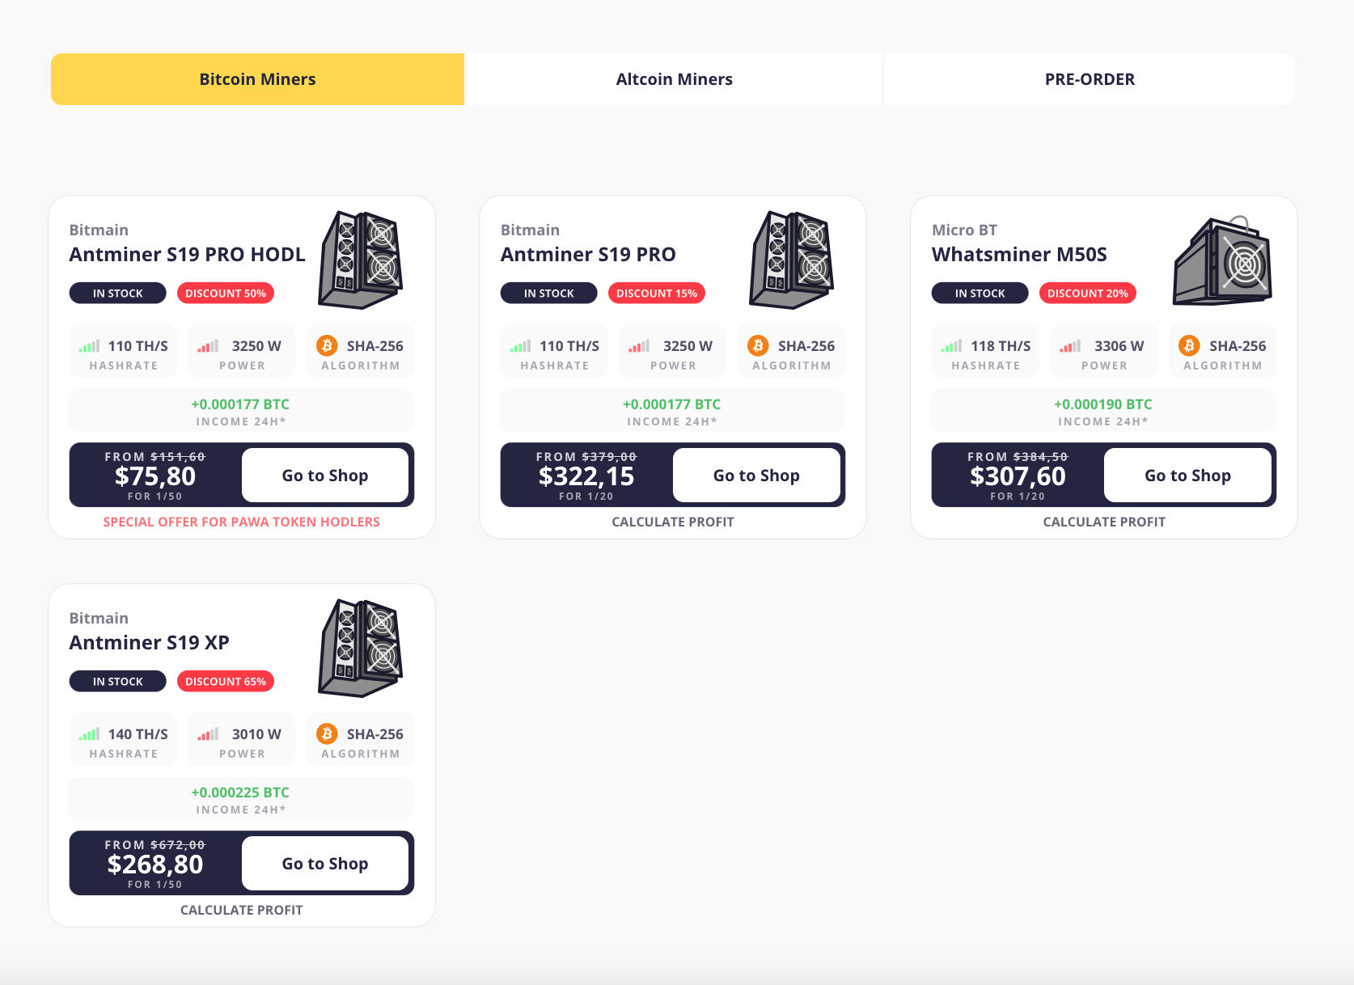Screen dimensions: 1354x985
Task: Click the Whatsminer M50S miner image
Action: (1222, 261)
